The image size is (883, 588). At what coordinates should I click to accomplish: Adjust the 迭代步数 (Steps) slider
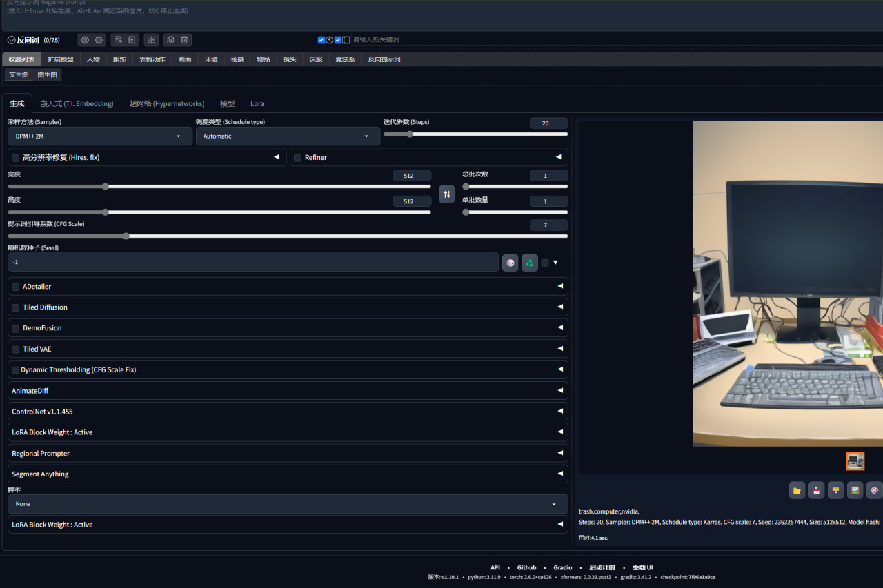[x=475, y=134]
